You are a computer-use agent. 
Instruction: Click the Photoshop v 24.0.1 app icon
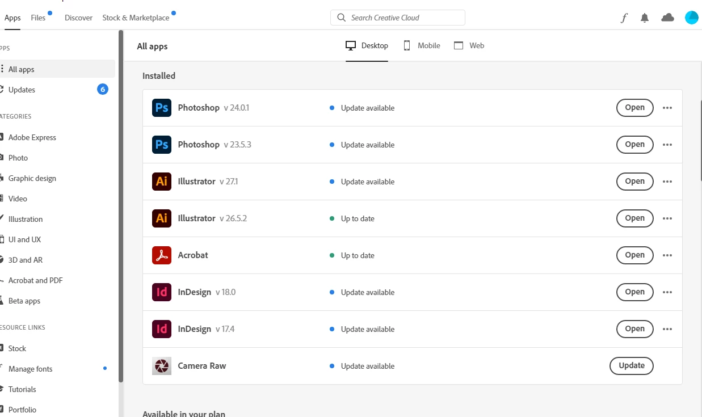pyautogui.click(x=162, y=108)
